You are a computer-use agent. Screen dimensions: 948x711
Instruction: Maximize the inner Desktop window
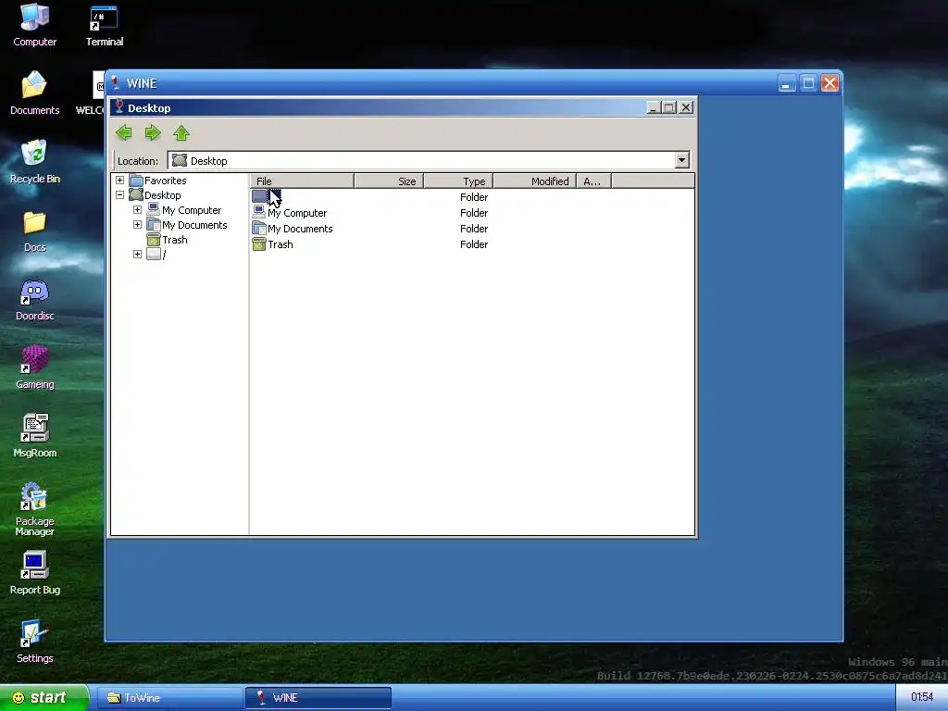(668, 107)
